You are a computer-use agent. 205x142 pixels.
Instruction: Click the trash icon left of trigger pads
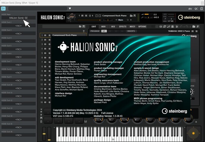(41, 122)
